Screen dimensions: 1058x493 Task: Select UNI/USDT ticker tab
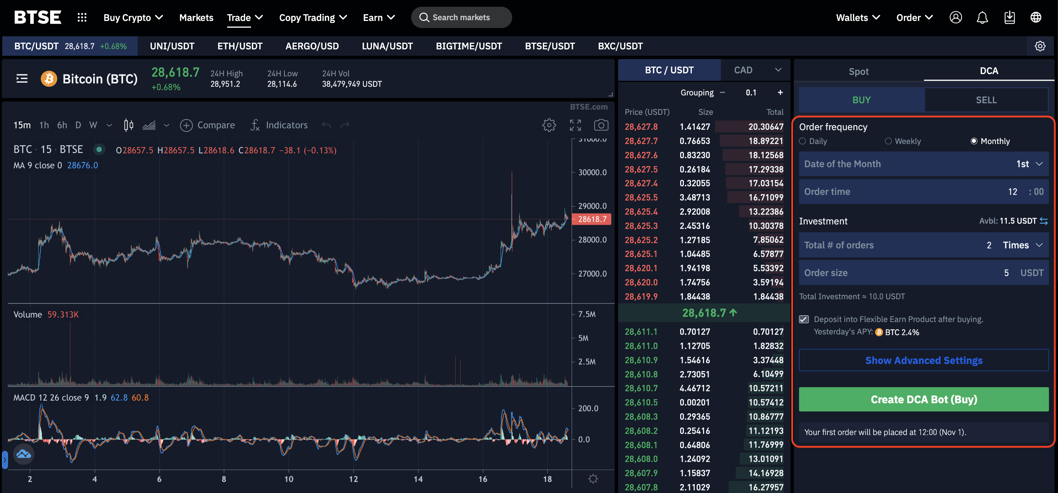(172, 46)
